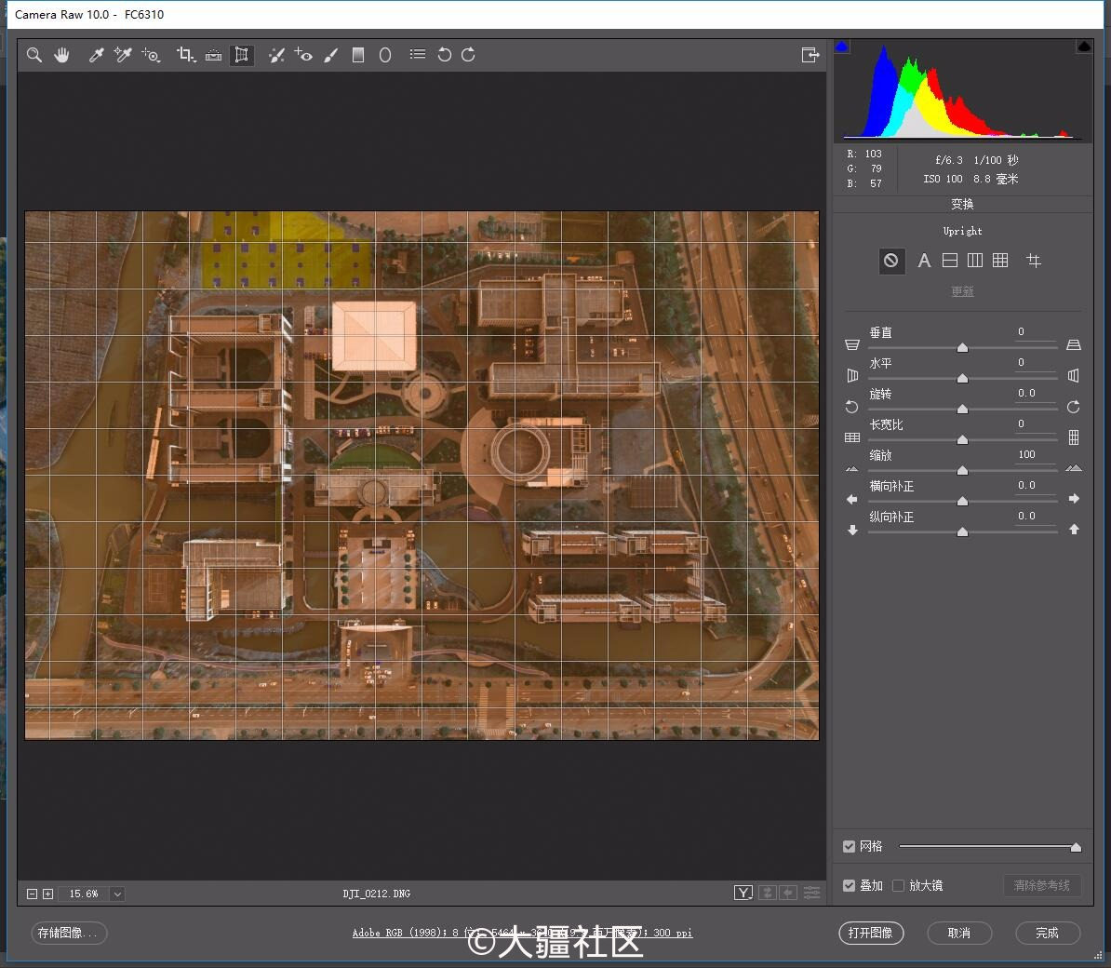Select the Spot Removal brush tool
This screenshot has height=968, width=1111.
tap(276, 55)
